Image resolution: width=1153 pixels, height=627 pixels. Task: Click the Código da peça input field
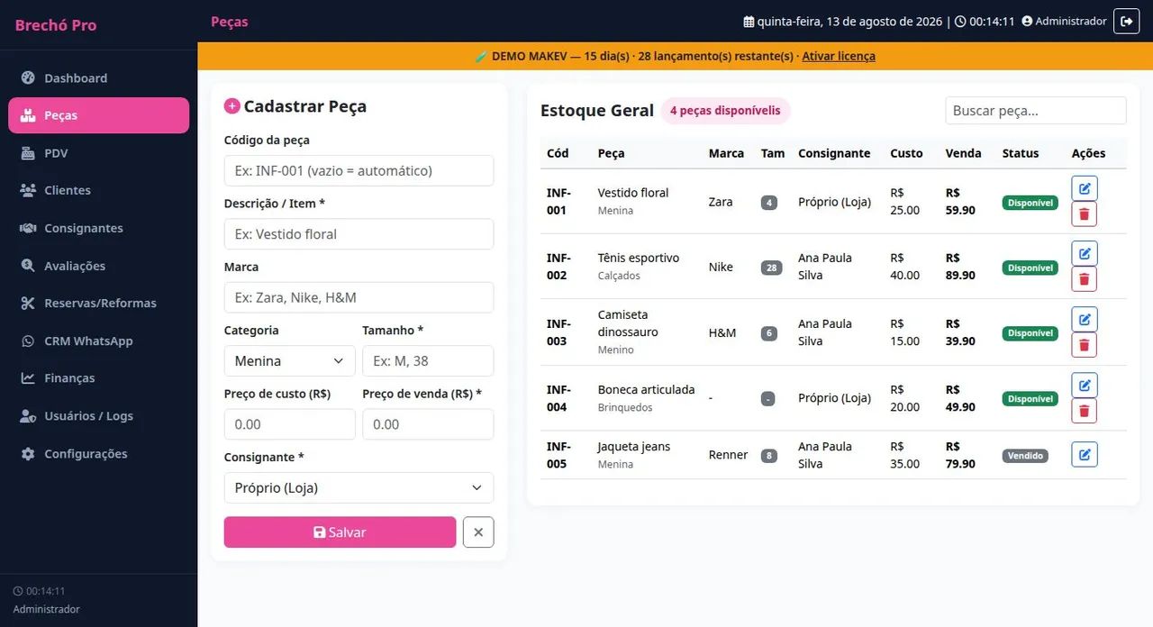point(359,170)
